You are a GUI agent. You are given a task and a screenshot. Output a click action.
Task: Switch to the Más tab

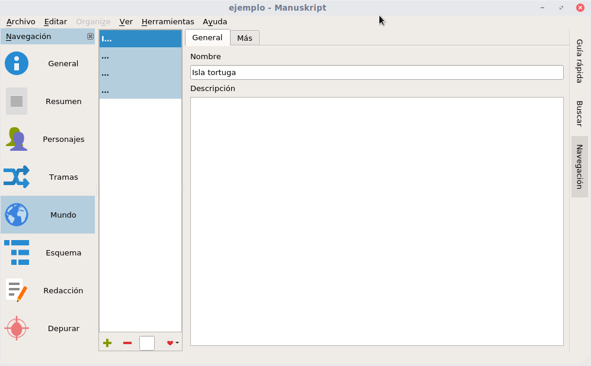245,38
